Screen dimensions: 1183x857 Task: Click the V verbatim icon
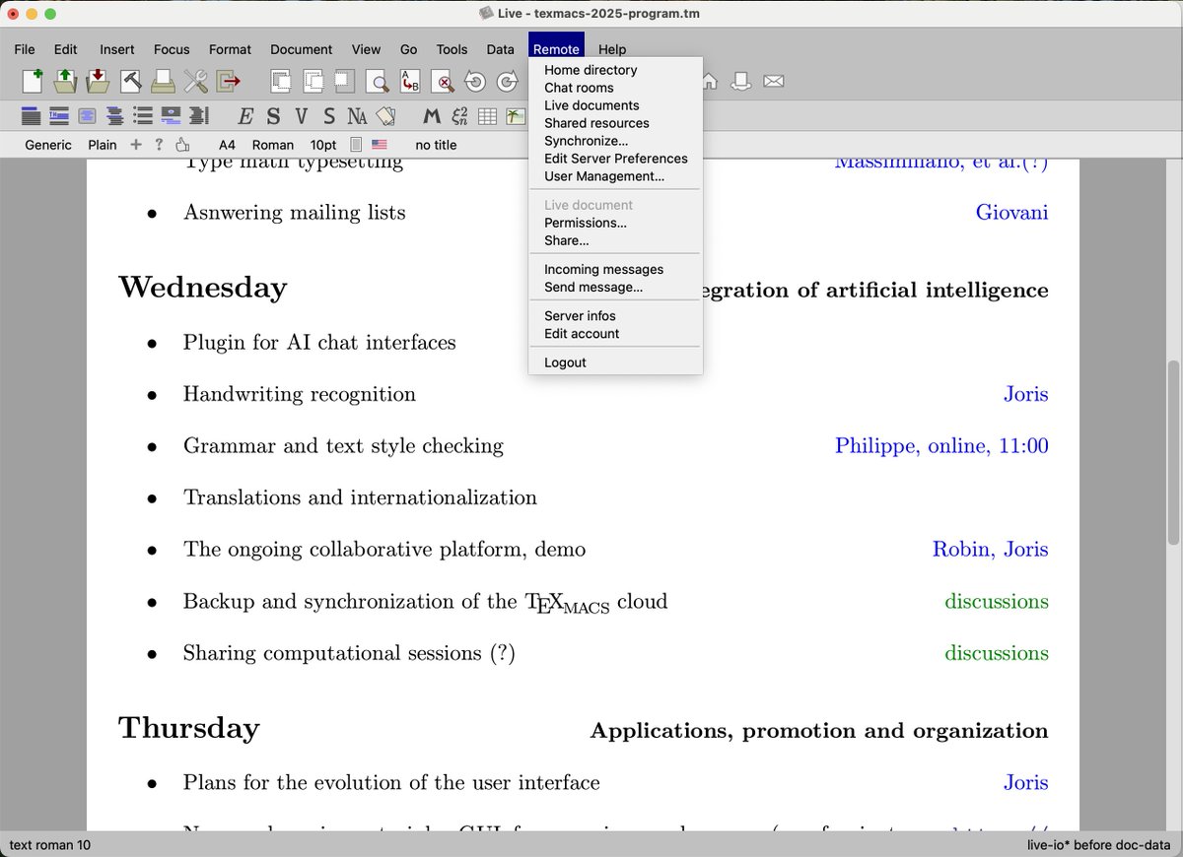(x=301, y=116)
